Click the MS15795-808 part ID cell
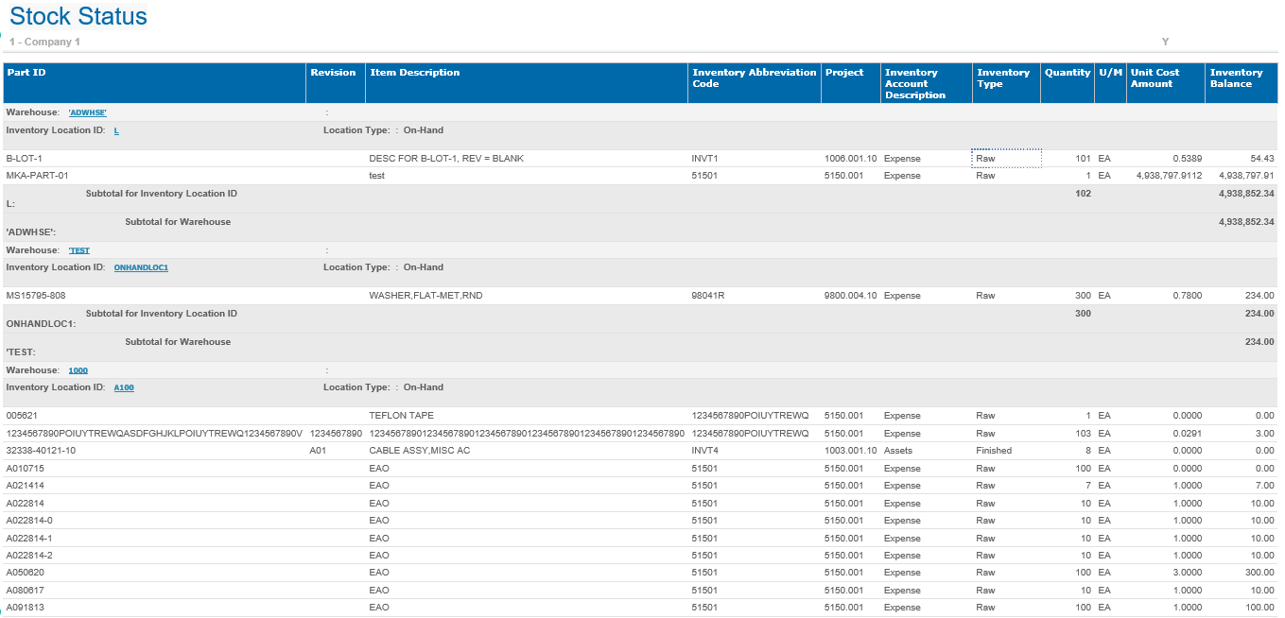Image resolution: width=1285 pixels, height=618 pixels. 36,296
